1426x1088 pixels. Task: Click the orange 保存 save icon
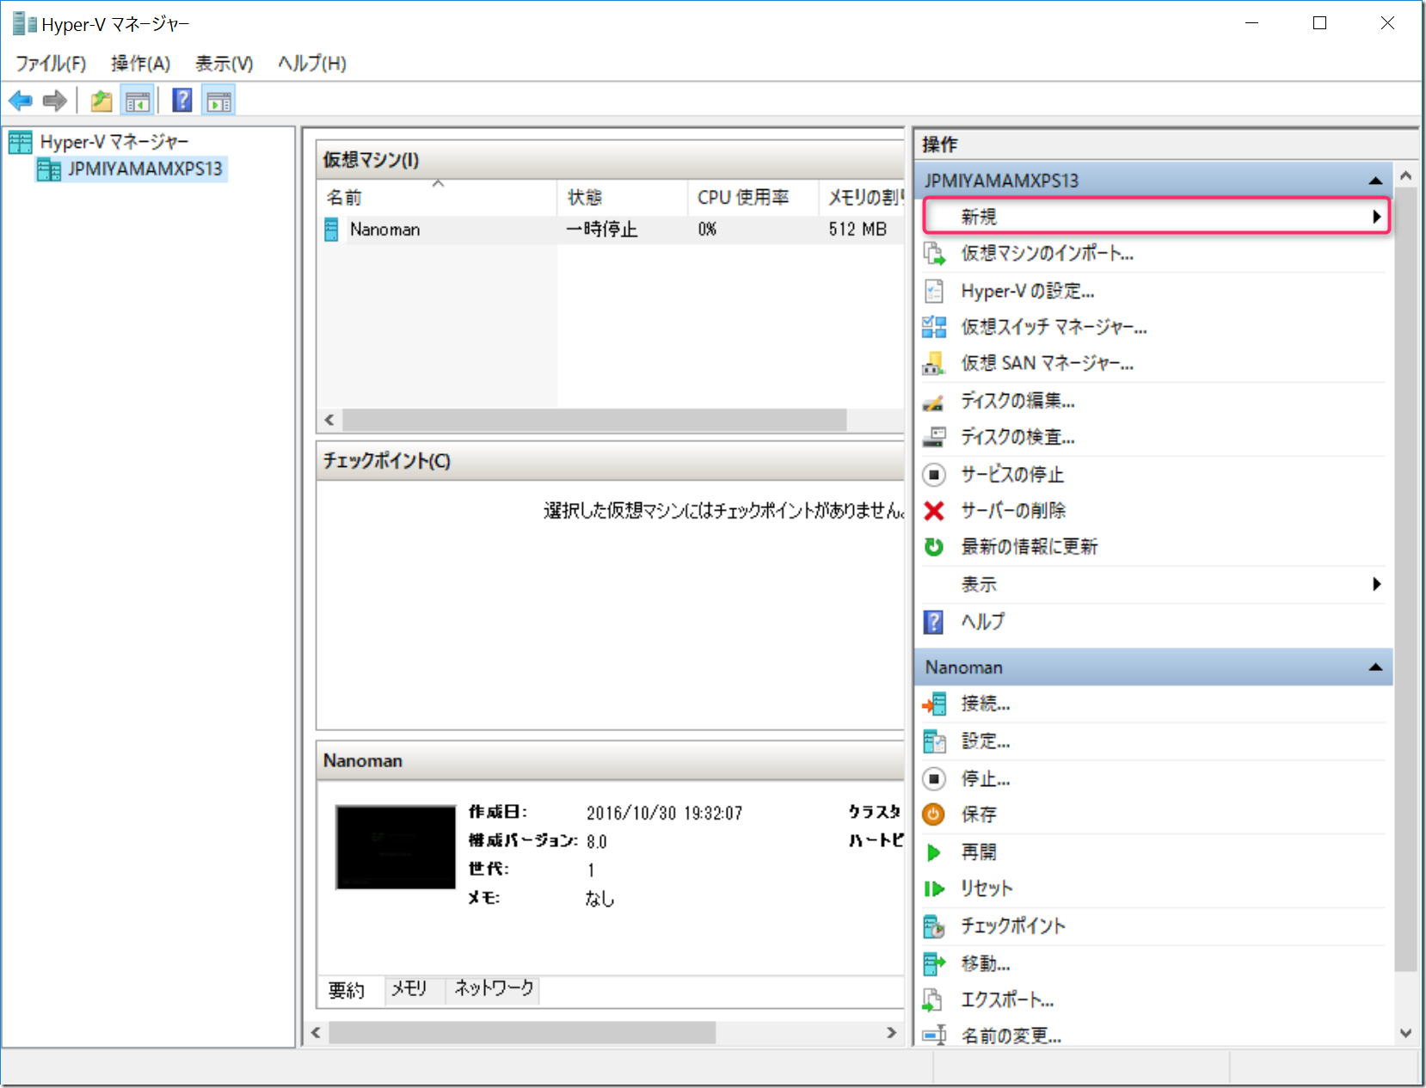934,814
